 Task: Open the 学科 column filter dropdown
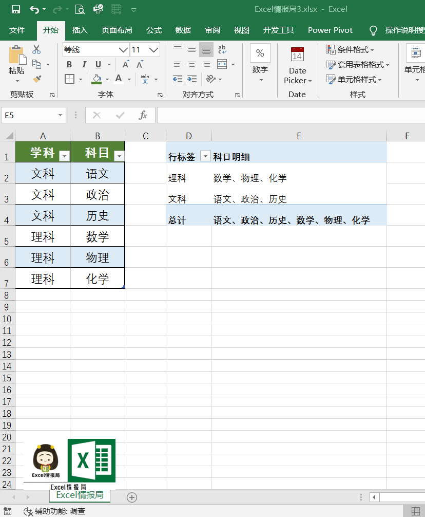65,156
